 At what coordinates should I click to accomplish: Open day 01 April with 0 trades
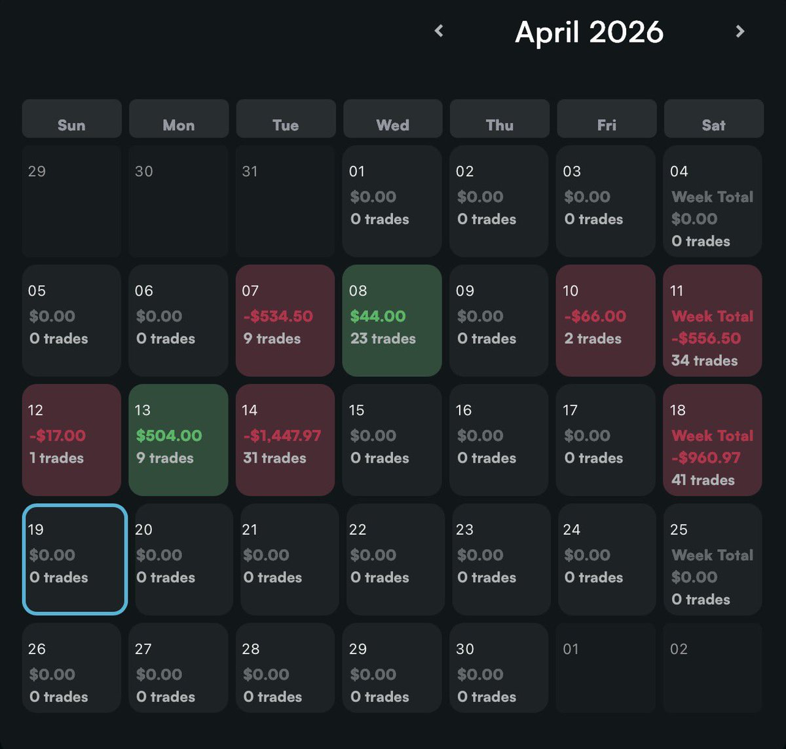392,201
